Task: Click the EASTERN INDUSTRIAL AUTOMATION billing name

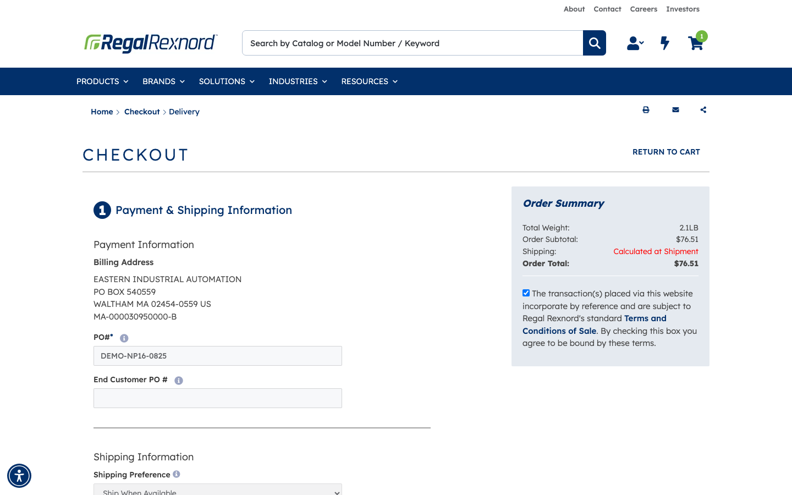Action: coord(168,279)
